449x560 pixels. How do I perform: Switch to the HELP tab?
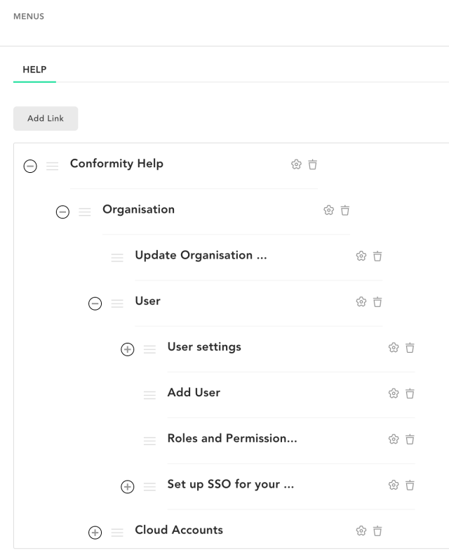click(34, 70)
